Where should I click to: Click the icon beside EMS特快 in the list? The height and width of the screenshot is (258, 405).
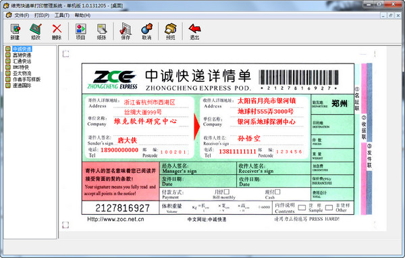pyautogui.click(x=8, y=68)
